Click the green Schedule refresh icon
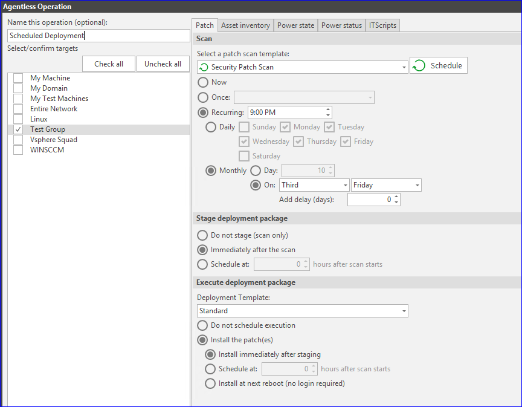This screenshot has width=522, height=407. (419, 65)
